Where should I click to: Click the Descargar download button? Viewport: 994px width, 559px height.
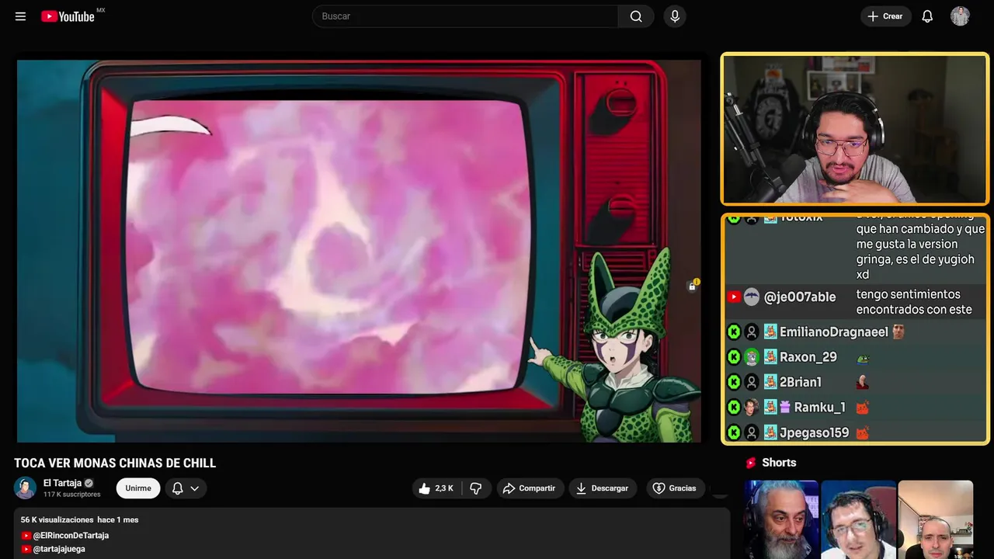click(x=603, y=488)
